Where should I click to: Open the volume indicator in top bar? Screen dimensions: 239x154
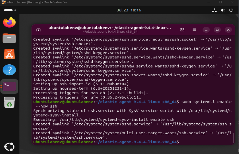pos(223,10)
